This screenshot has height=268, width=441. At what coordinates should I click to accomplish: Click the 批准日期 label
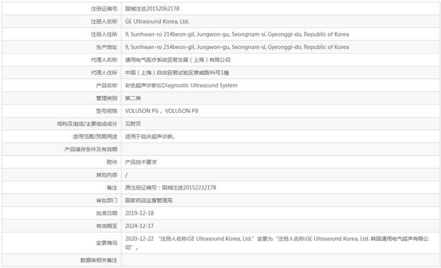coord(106,213)
